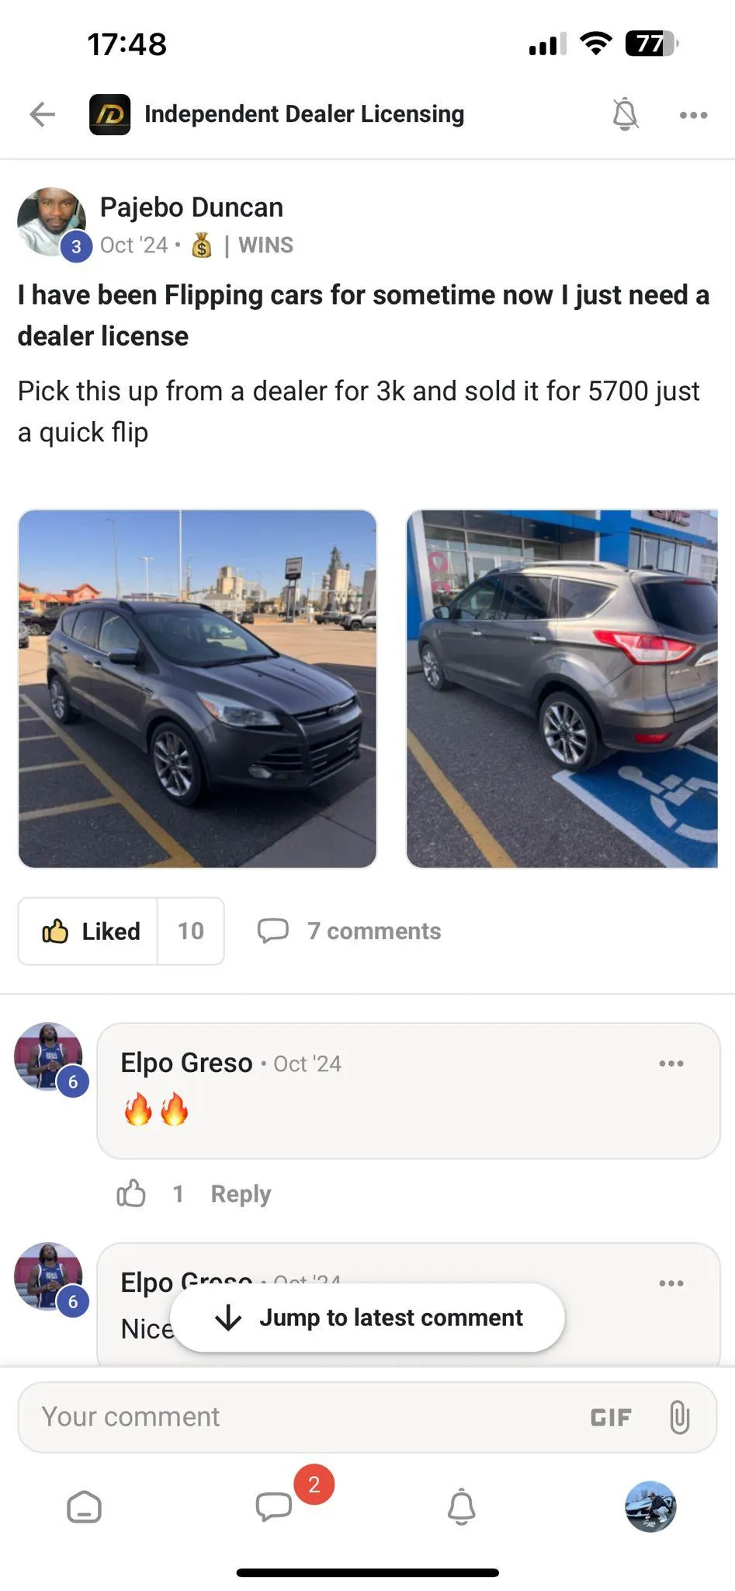735x1591 pixels.
Task: Open the WINS category tag
Action: coord(265,245)
